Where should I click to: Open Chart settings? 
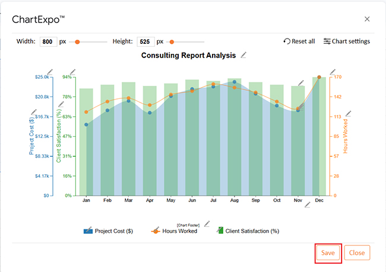(x=347, y=41)
